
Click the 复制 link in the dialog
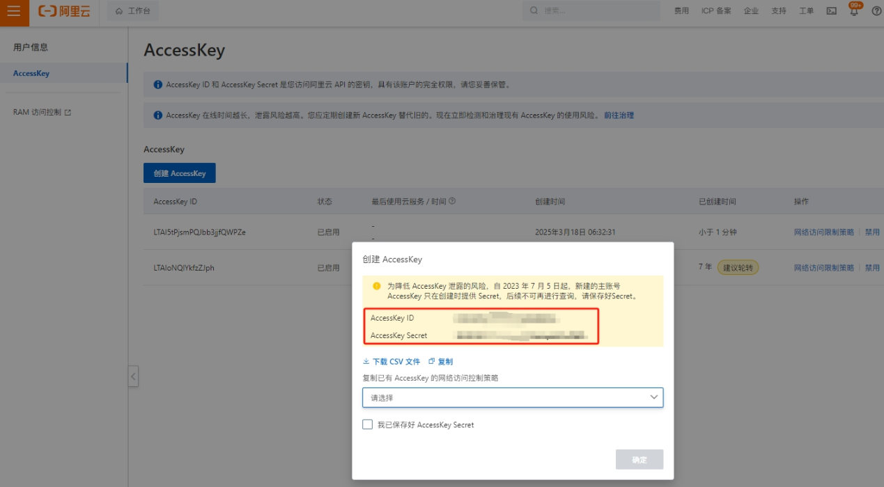[441, 362]
